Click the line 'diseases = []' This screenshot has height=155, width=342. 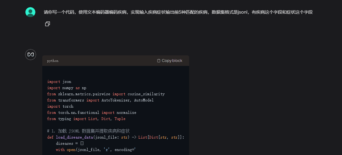tap(70, 144)
